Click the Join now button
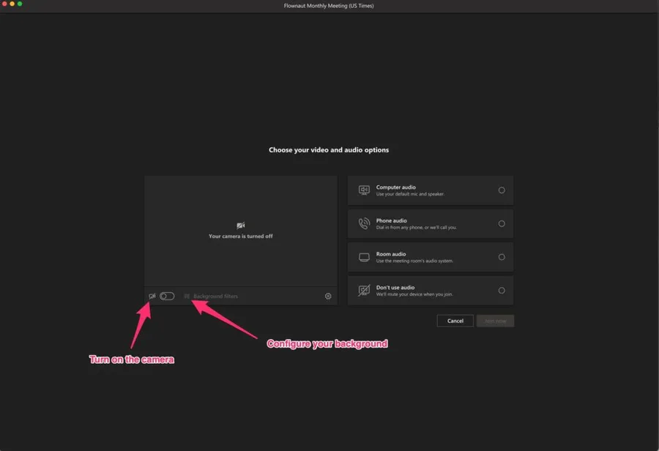The width and height of the screenshot is (659, 451). (495, 321)
